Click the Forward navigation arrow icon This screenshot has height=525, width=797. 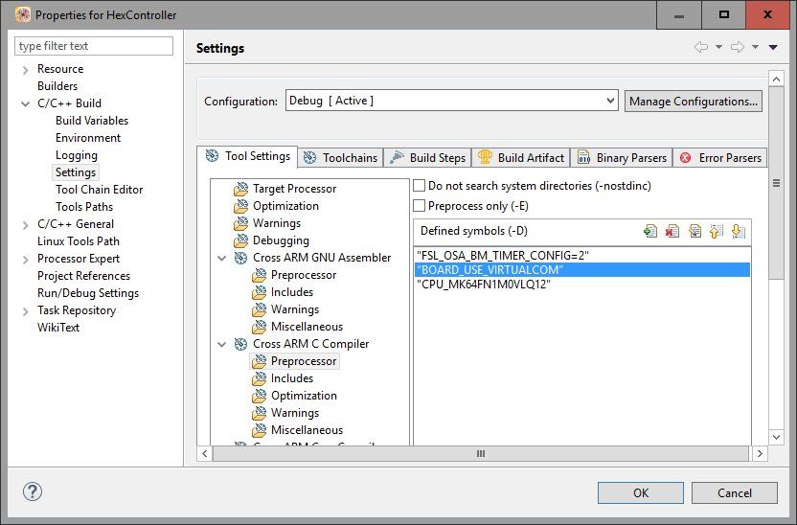coord(738,47)
